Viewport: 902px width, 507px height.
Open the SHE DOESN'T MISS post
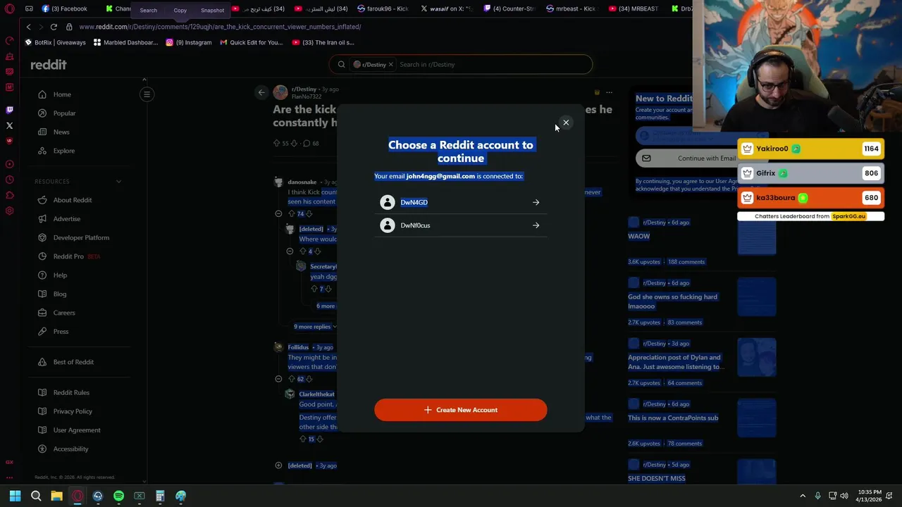point(656,478)
